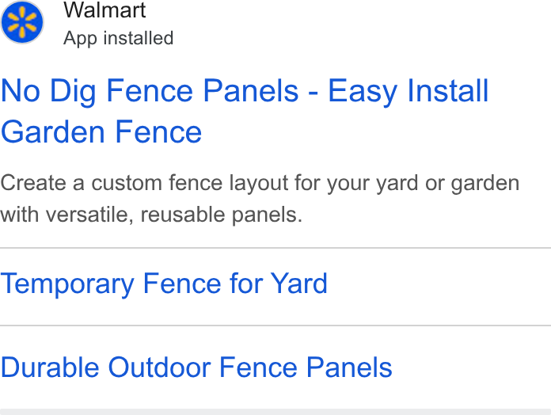
Task: Click the word "Durable" in the last sitelink
Action: tap(50, 367)
